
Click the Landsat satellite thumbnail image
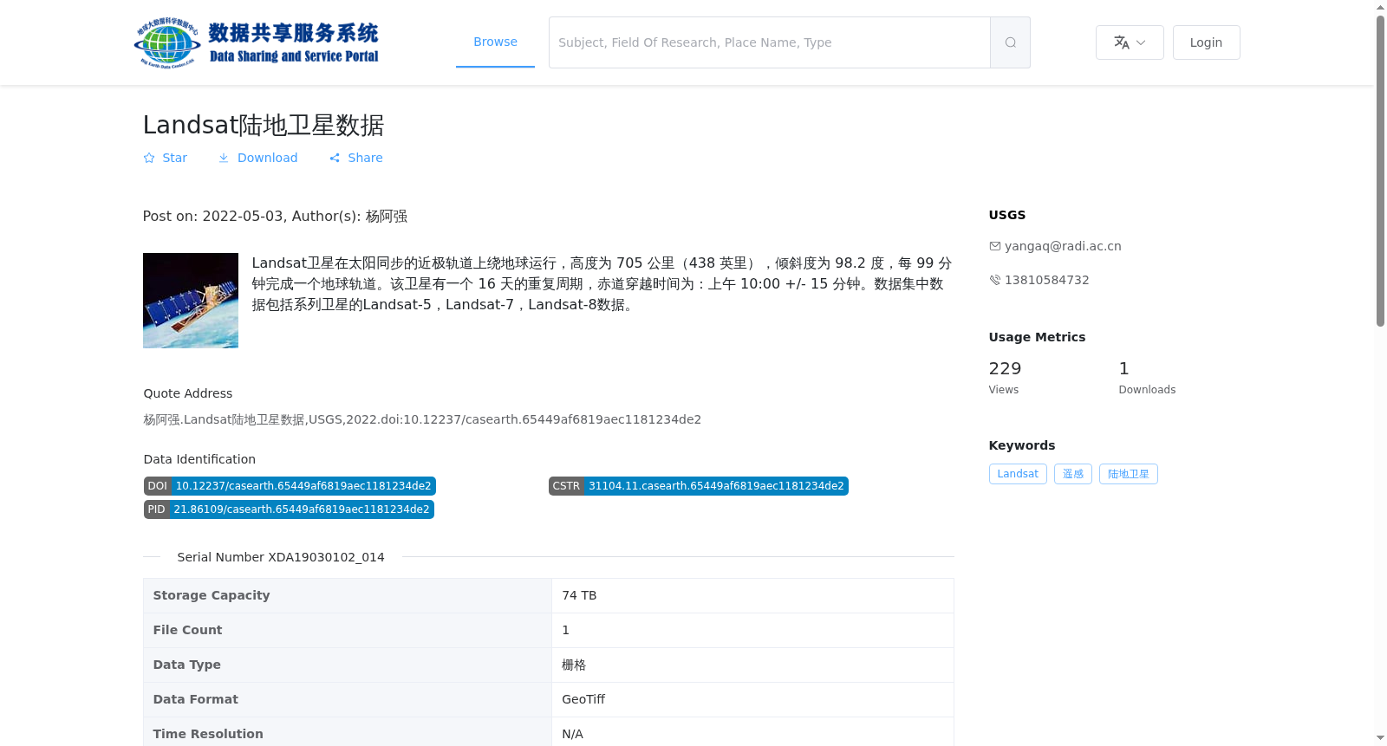[x=191, y=301]
